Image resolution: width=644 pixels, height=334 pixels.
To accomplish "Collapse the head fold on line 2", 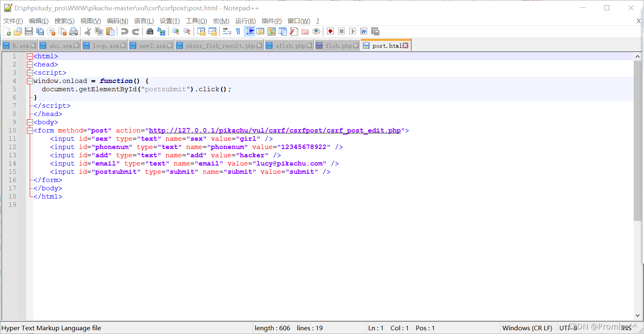I will (x=30, y=64).
